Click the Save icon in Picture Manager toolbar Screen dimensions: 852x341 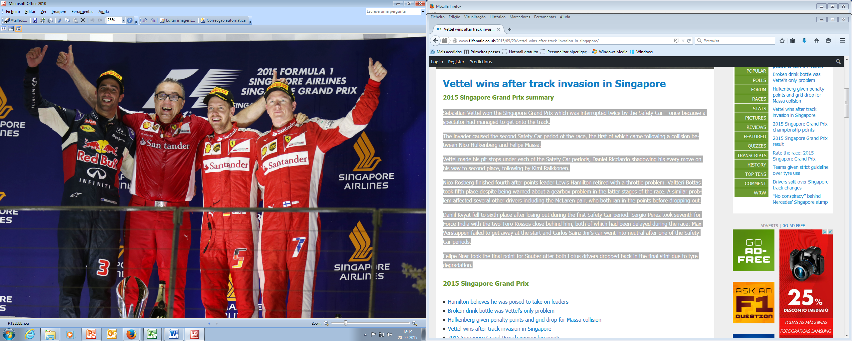35,20
